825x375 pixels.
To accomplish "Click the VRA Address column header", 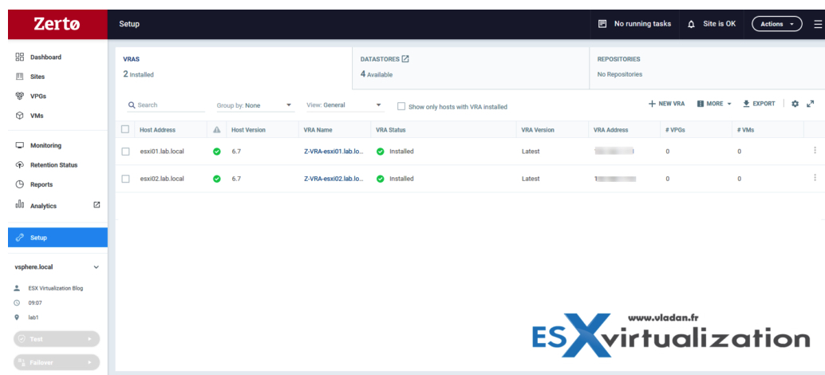I will click(611, 130).
